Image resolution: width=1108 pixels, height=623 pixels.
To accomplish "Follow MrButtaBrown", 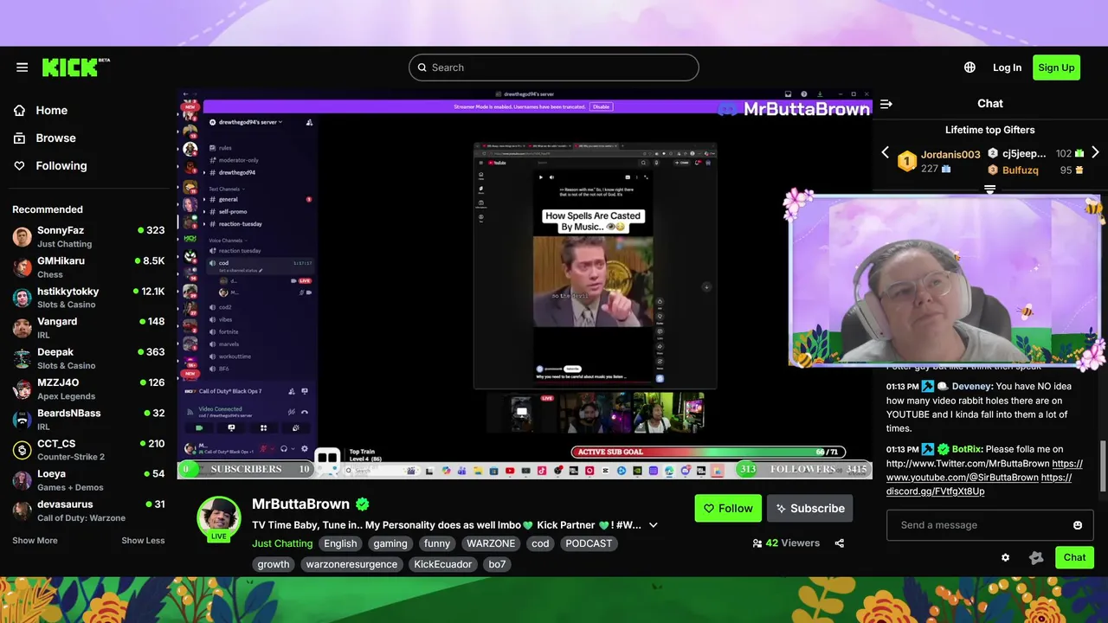I will (728, 509).
